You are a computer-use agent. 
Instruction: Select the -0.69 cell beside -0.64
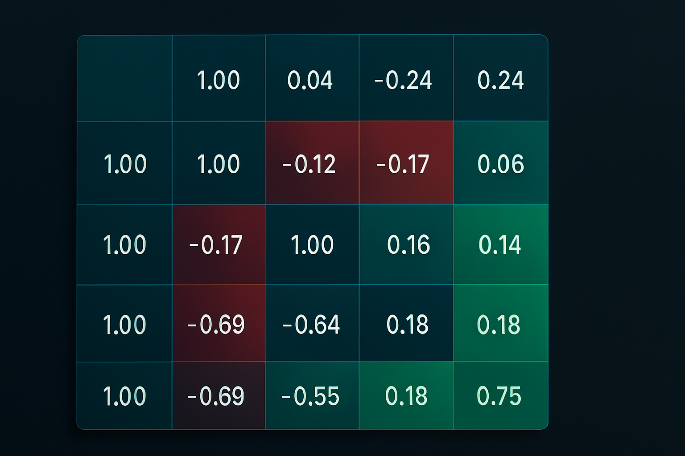click(x=217, y=324)
